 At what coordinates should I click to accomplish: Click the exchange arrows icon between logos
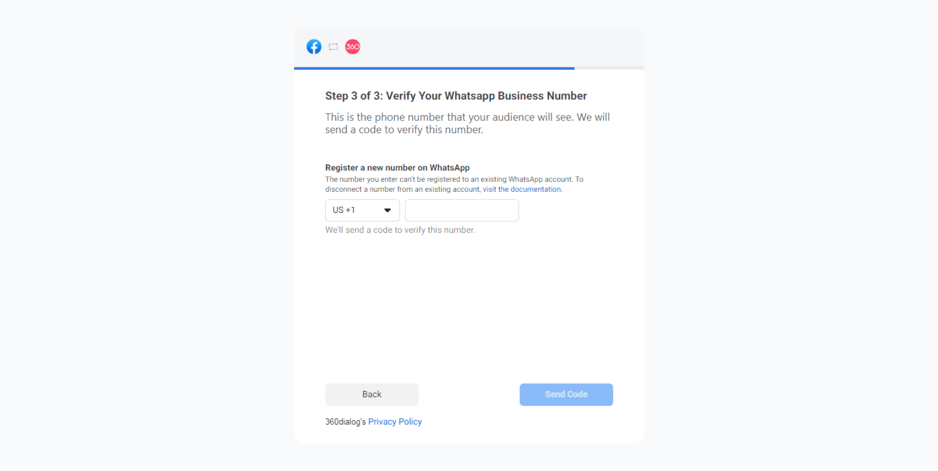coord(333,47)
